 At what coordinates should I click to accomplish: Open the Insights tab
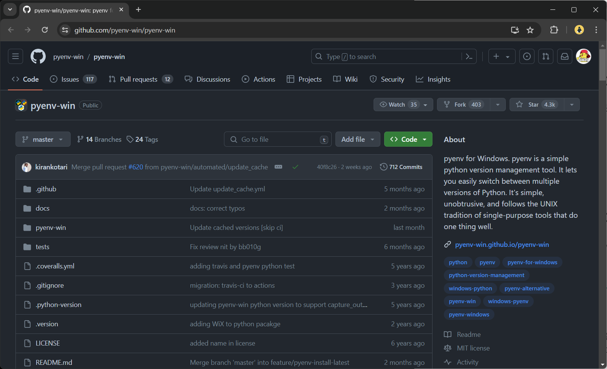pos(433,79)
